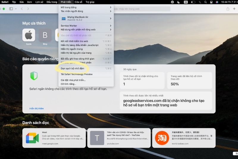
Task: Select Bắt đầu ghi theo dòng thời gian
Action: point(86,58)
